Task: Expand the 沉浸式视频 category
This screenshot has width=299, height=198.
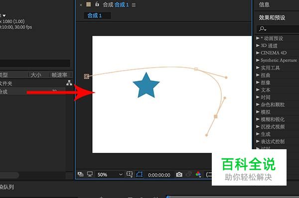Action: (x=258, y=126)
